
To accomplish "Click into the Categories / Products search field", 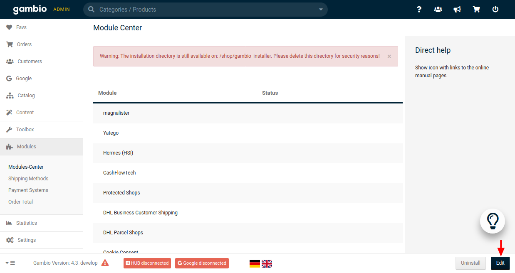I will pos(204,10).
